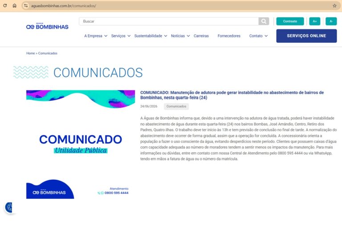Expand the Contato chevron arrow
This screenshot has width=342, height=226.
[266, 36]
